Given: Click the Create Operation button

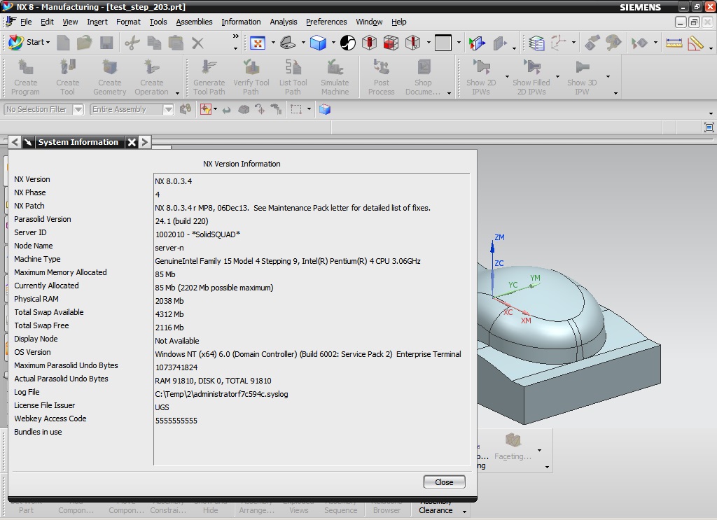Looking at the screenshot, I should [x=152, y=77].
